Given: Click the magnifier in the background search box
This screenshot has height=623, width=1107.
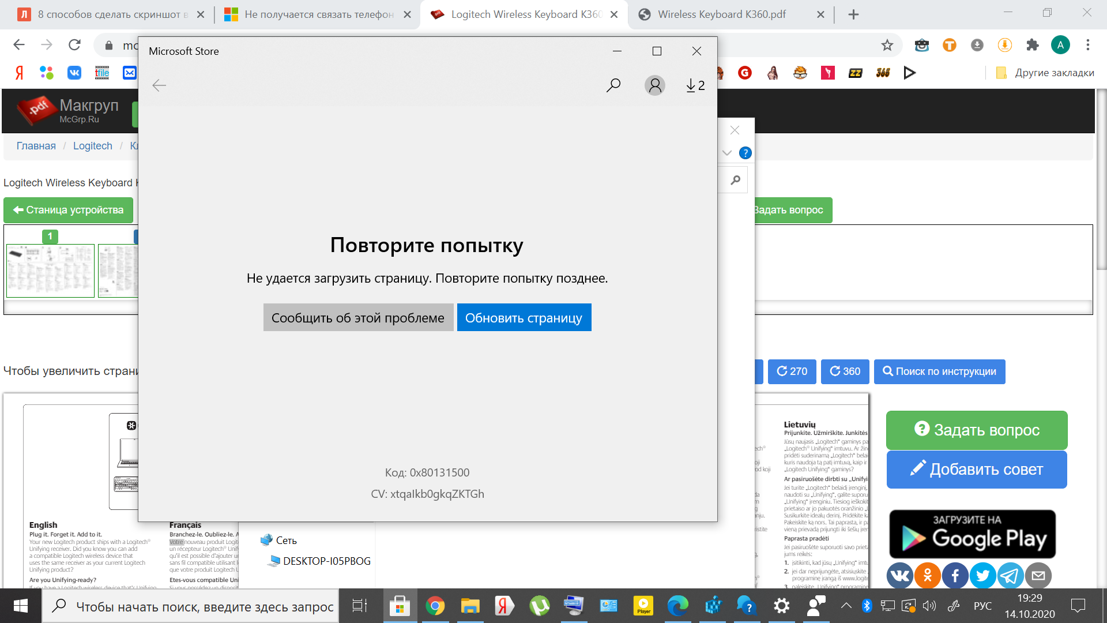Looking at the screenshot, I should [x=735, y=180].
